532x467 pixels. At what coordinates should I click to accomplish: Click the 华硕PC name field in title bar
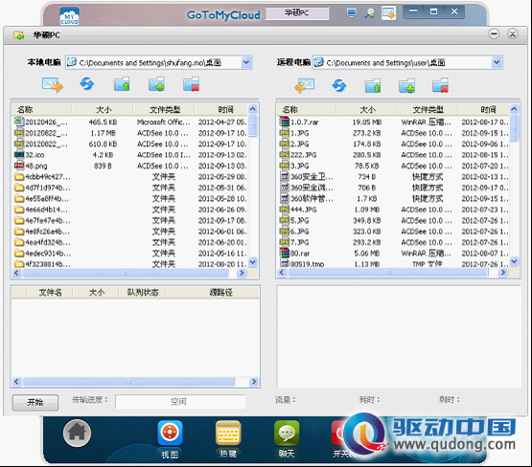[x=297, y=13]
